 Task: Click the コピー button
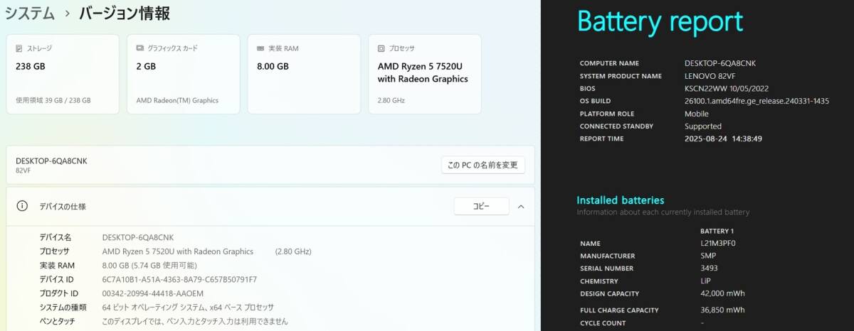coord(482,207)
